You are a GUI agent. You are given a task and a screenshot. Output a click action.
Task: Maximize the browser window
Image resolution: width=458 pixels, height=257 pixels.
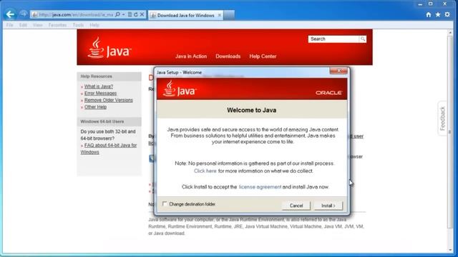point(431,4)
